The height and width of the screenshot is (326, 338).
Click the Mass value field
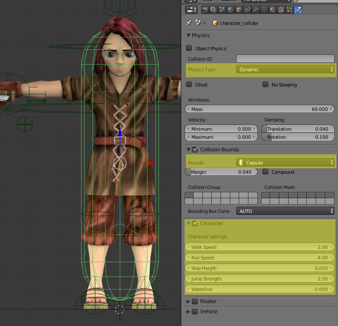click(260, 109)
